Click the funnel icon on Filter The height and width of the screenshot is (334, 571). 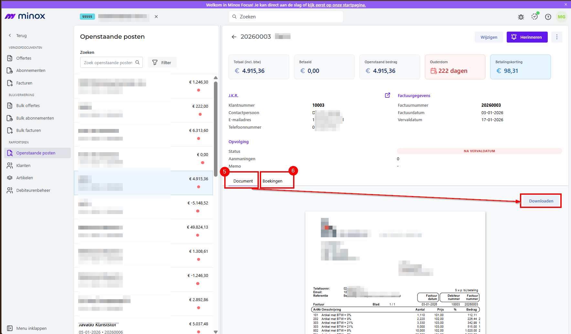(x=155, y=63)
